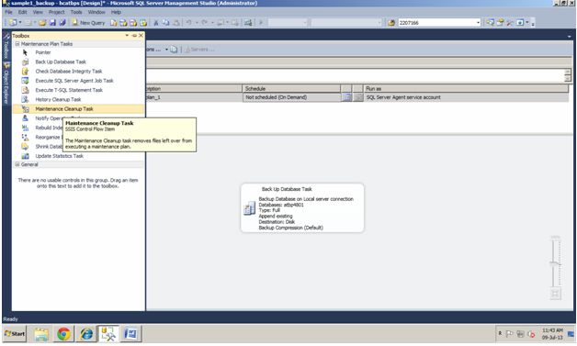Open a Database Engine Query from toolbar
The width and height of the screenshot is (577, 346).
pyautogui.click(x=114, y=23)
